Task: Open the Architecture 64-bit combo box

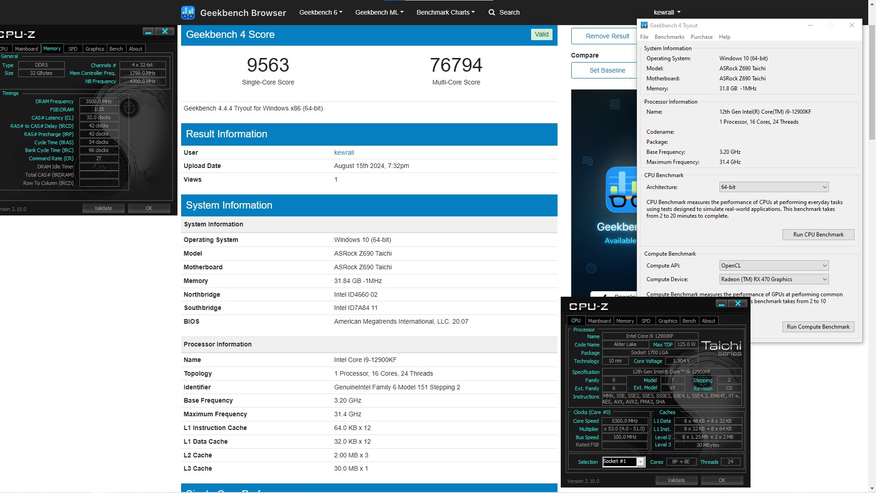Action: pos(774,187)
